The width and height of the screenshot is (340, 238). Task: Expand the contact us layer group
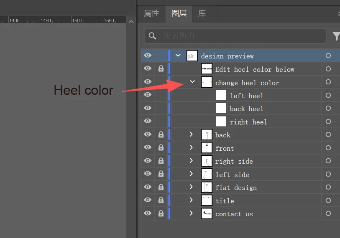click(191, 213)
